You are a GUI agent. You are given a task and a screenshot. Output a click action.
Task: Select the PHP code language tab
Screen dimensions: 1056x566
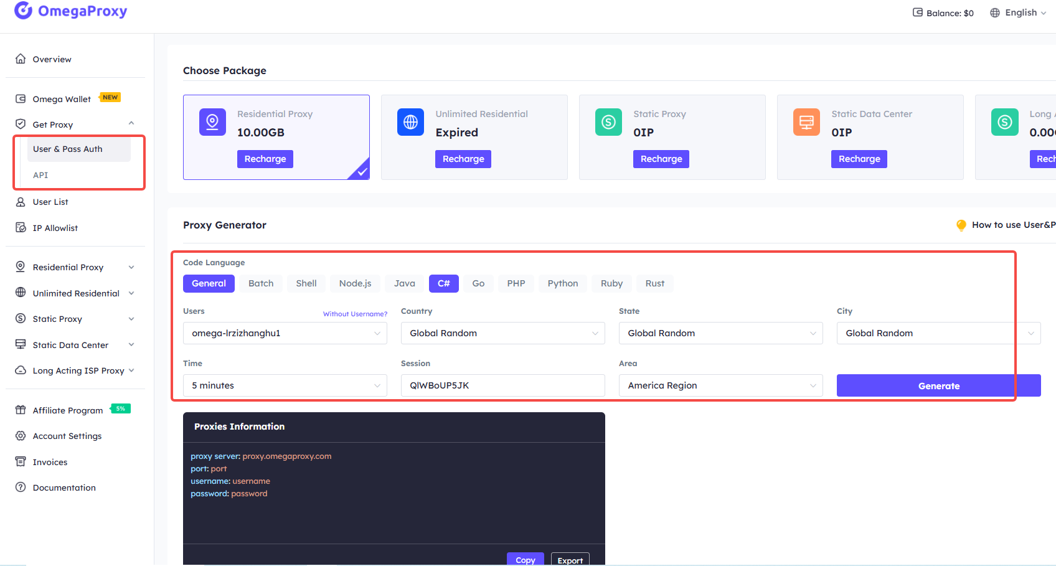516,283
